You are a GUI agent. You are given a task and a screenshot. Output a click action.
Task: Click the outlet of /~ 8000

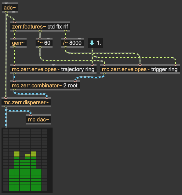coord(66,47)
